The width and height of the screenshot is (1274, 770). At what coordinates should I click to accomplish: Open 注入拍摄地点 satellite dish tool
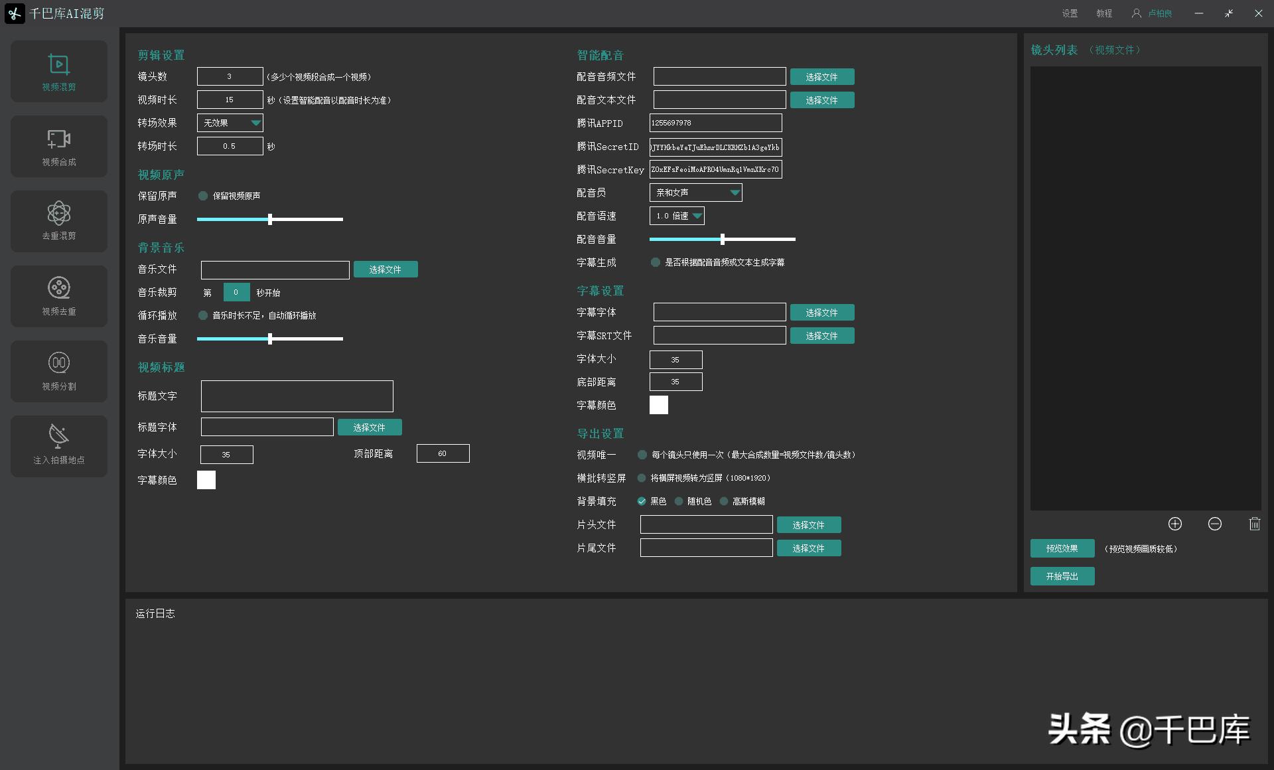(x=59, y=445)
